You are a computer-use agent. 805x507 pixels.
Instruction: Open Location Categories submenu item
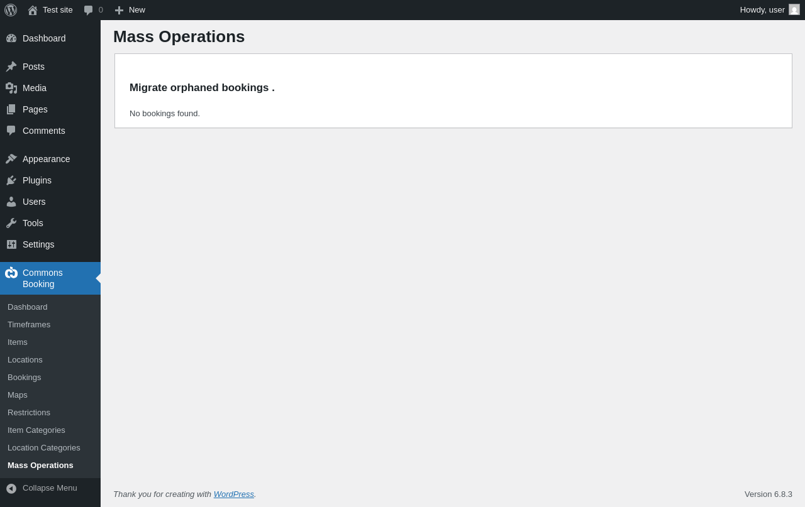[x=44, y=448]
